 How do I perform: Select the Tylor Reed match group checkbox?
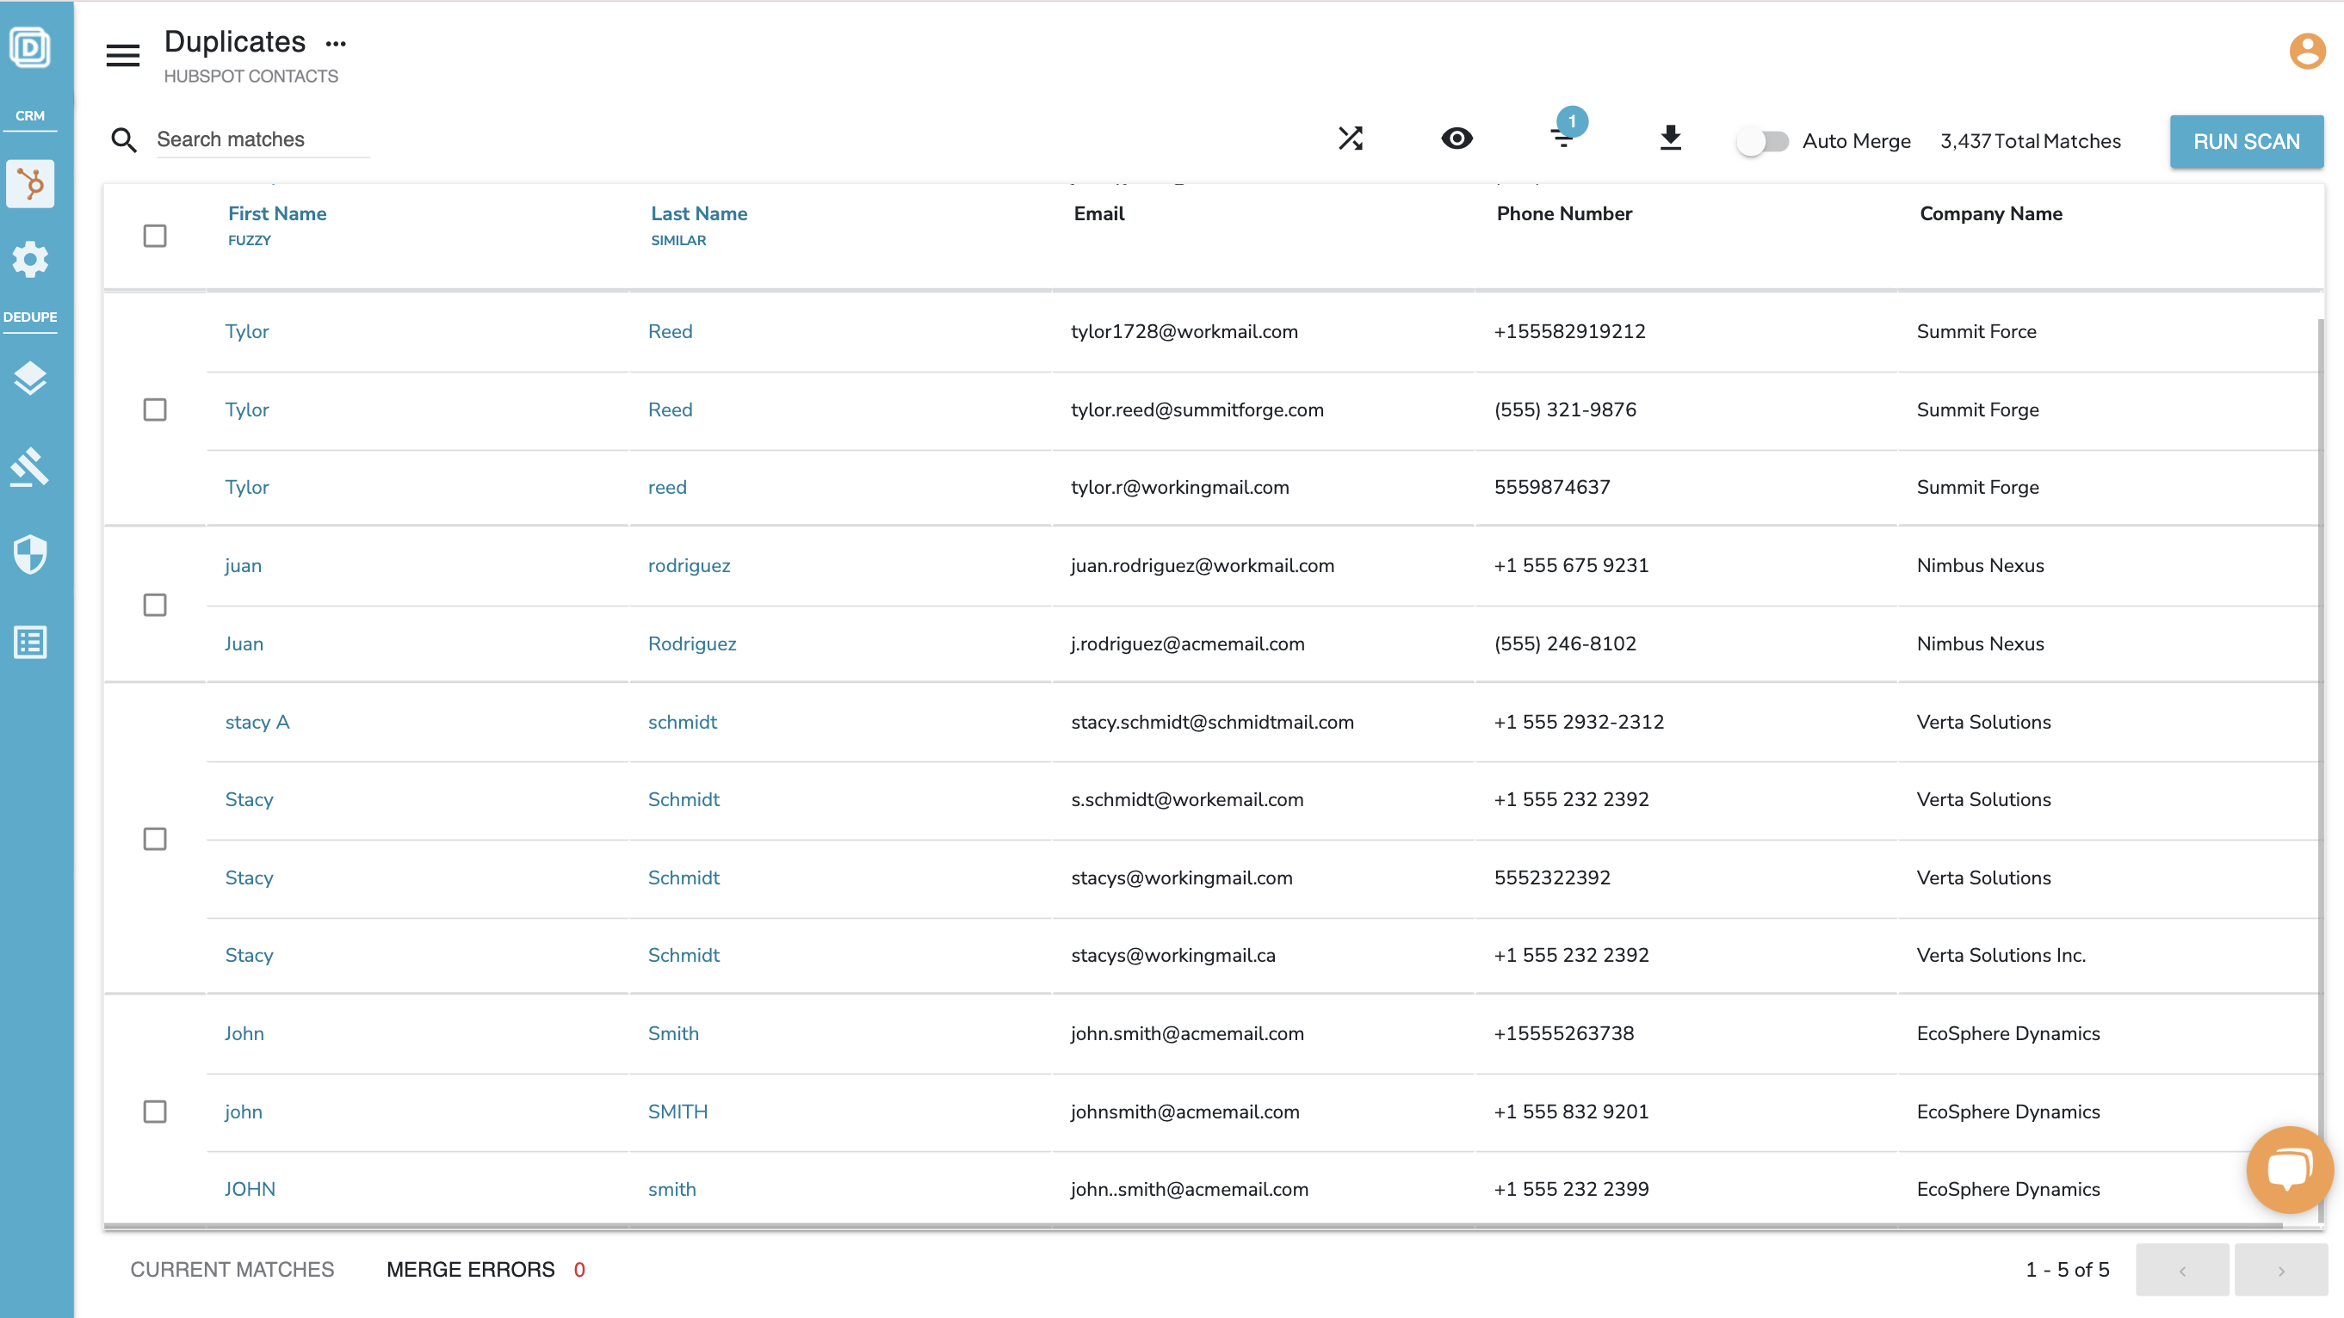tap(155, 410)
